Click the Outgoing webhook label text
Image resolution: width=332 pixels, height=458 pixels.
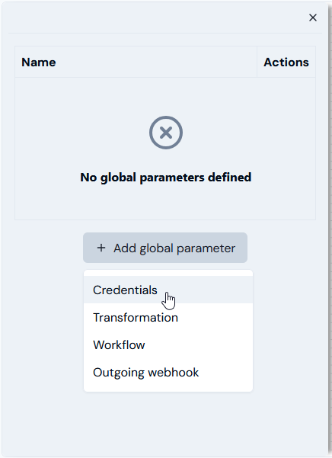(x=145, y=373)
